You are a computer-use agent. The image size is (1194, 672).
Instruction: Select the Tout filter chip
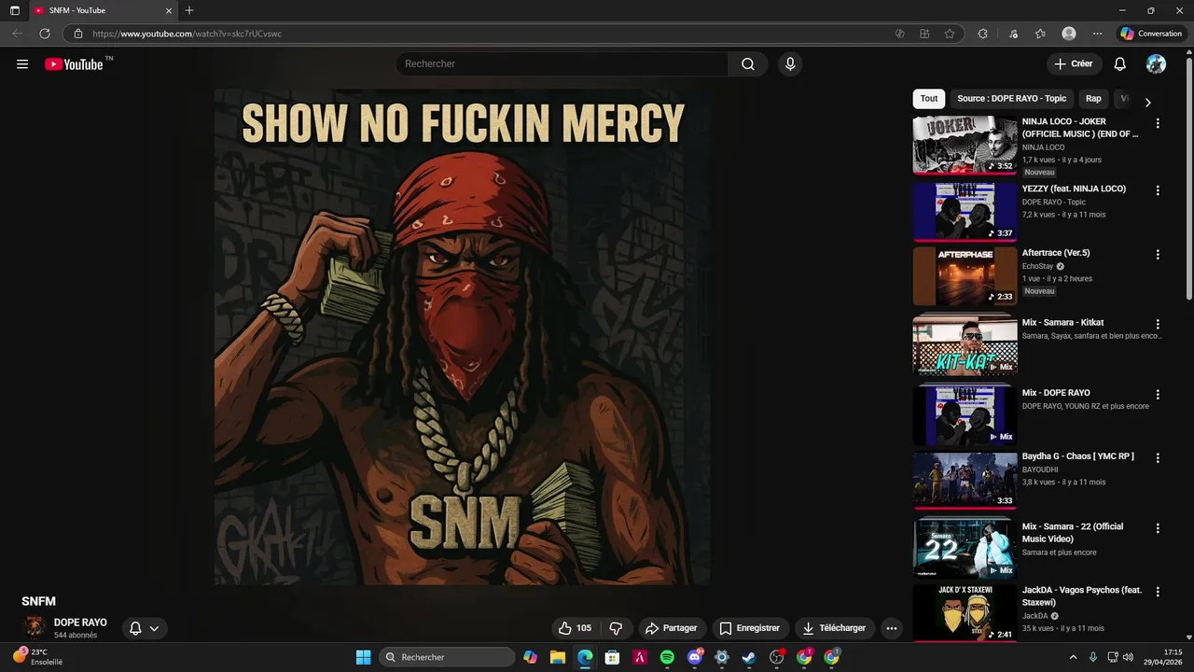point(929,98)
